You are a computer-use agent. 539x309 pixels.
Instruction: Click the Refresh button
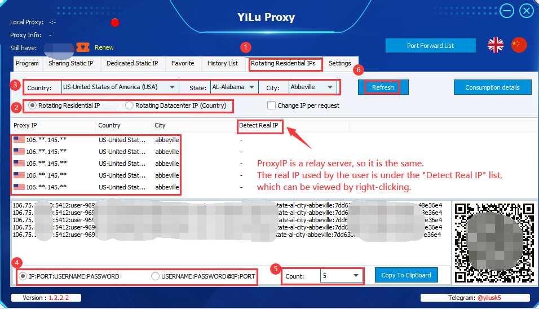(383, 87)
